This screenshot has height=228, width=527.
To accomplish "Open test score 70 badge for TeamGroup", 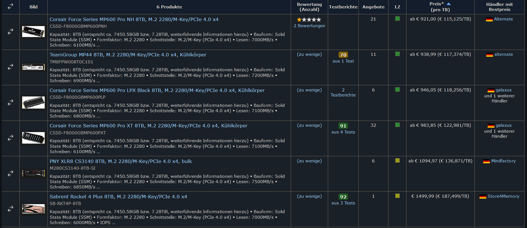I will (x=343, y=55).
